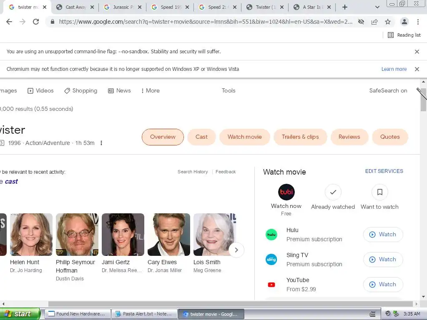This screenshot has height=320, width=427.
Task: Bookmark this page with the star icon
Action: click(x=388, y=22)
